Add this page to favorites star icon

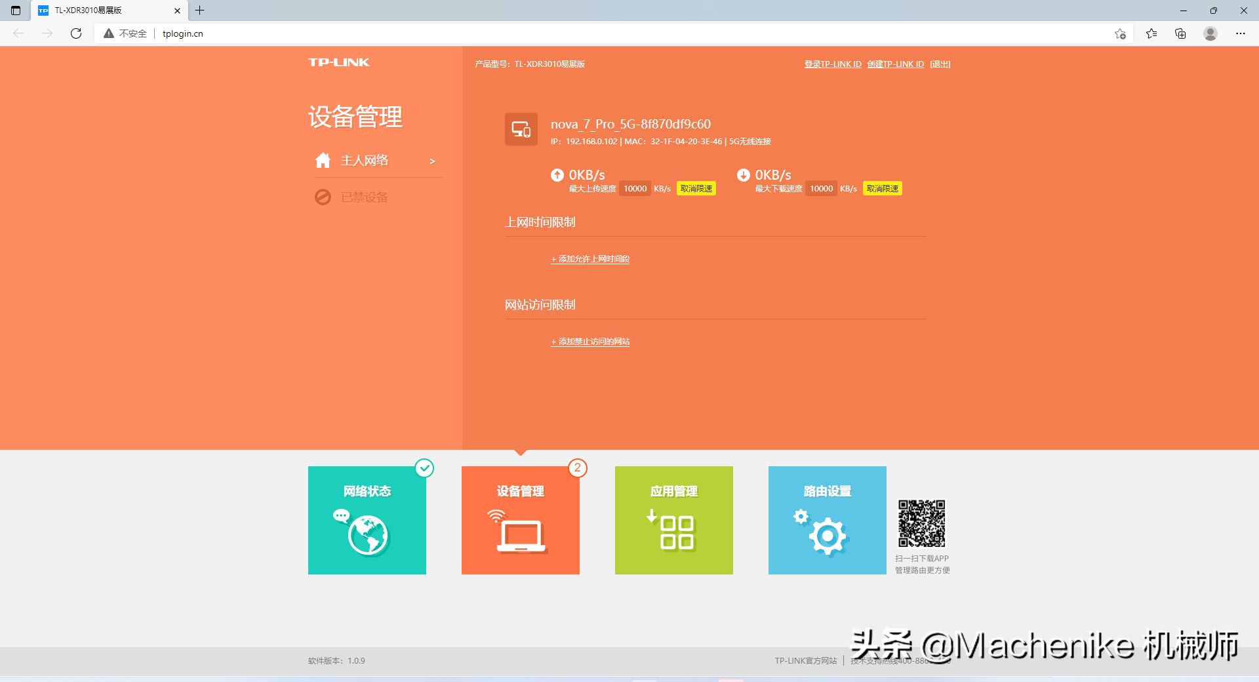(x=1120, y=33)
